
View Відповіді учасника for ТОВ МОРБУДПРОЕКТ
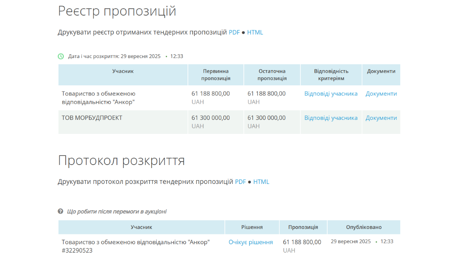[x=331, y=118]
